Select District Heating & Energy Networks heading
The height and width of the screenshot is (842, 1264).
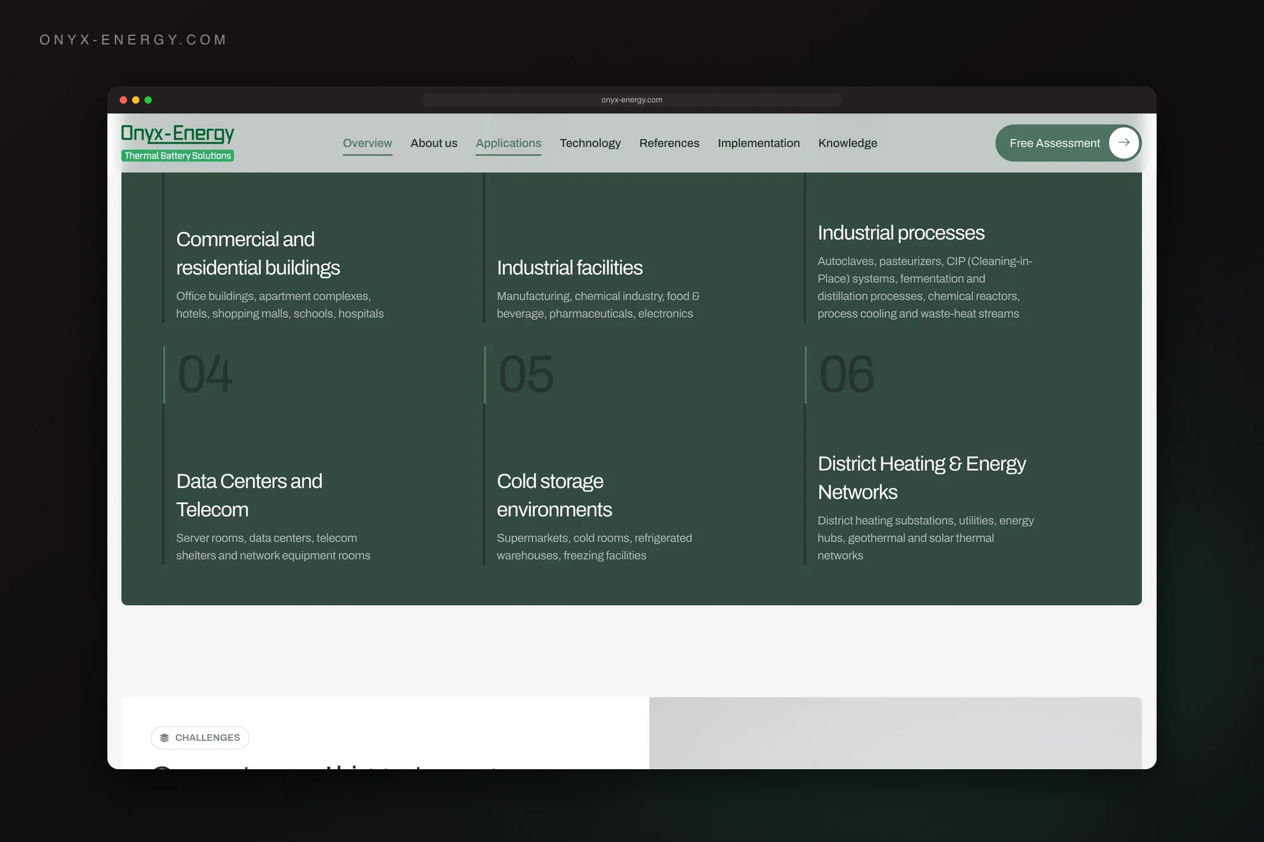coord(921,478)
